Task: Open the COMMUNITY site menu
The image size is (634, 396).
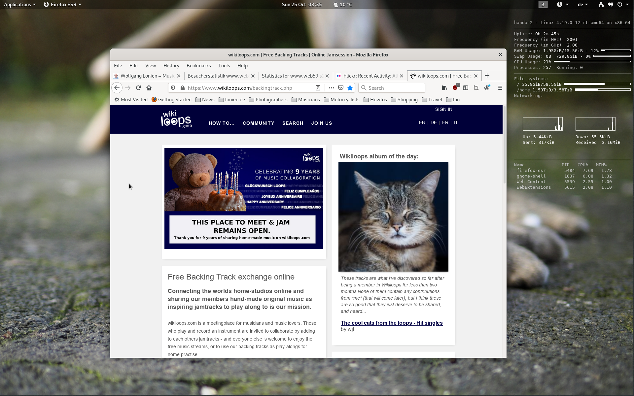Action: (259, 123)
